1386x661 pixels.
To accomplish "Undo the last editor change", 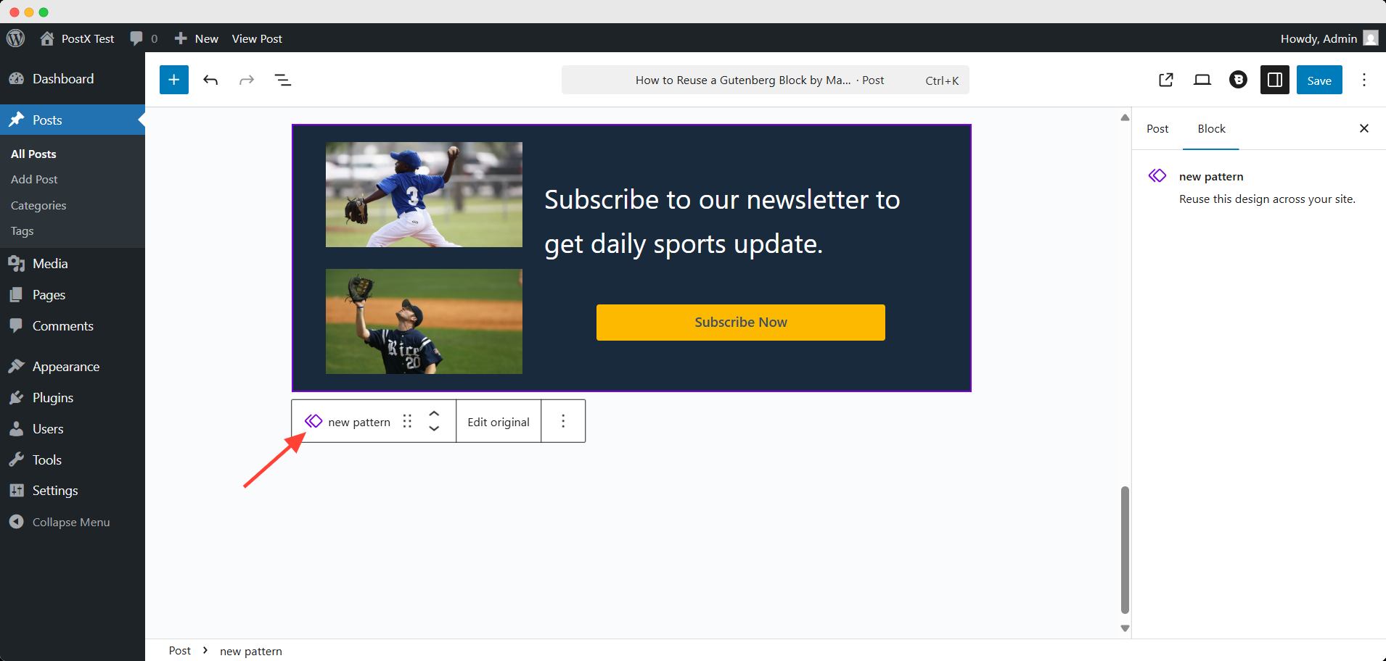I will (x=210, y=80).
